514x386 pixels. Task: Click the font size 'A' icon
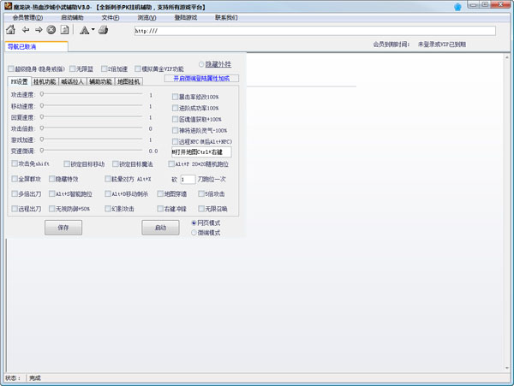click(x=85, y=30)
